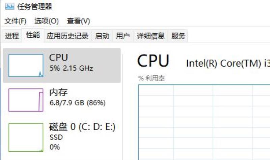Open the 查看(V) menu
270x160 pixels.
tap(78, 21)
